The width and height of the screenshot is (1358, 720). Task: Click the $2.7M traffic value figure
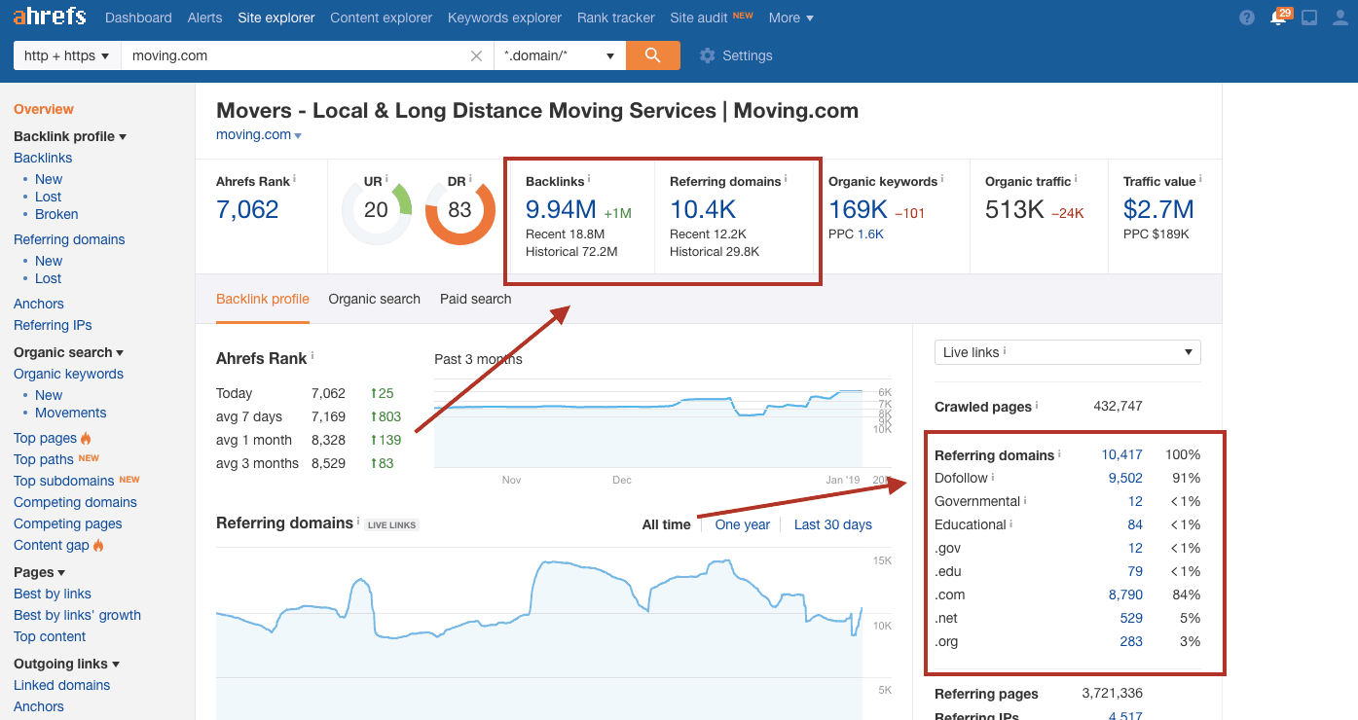1158,209
